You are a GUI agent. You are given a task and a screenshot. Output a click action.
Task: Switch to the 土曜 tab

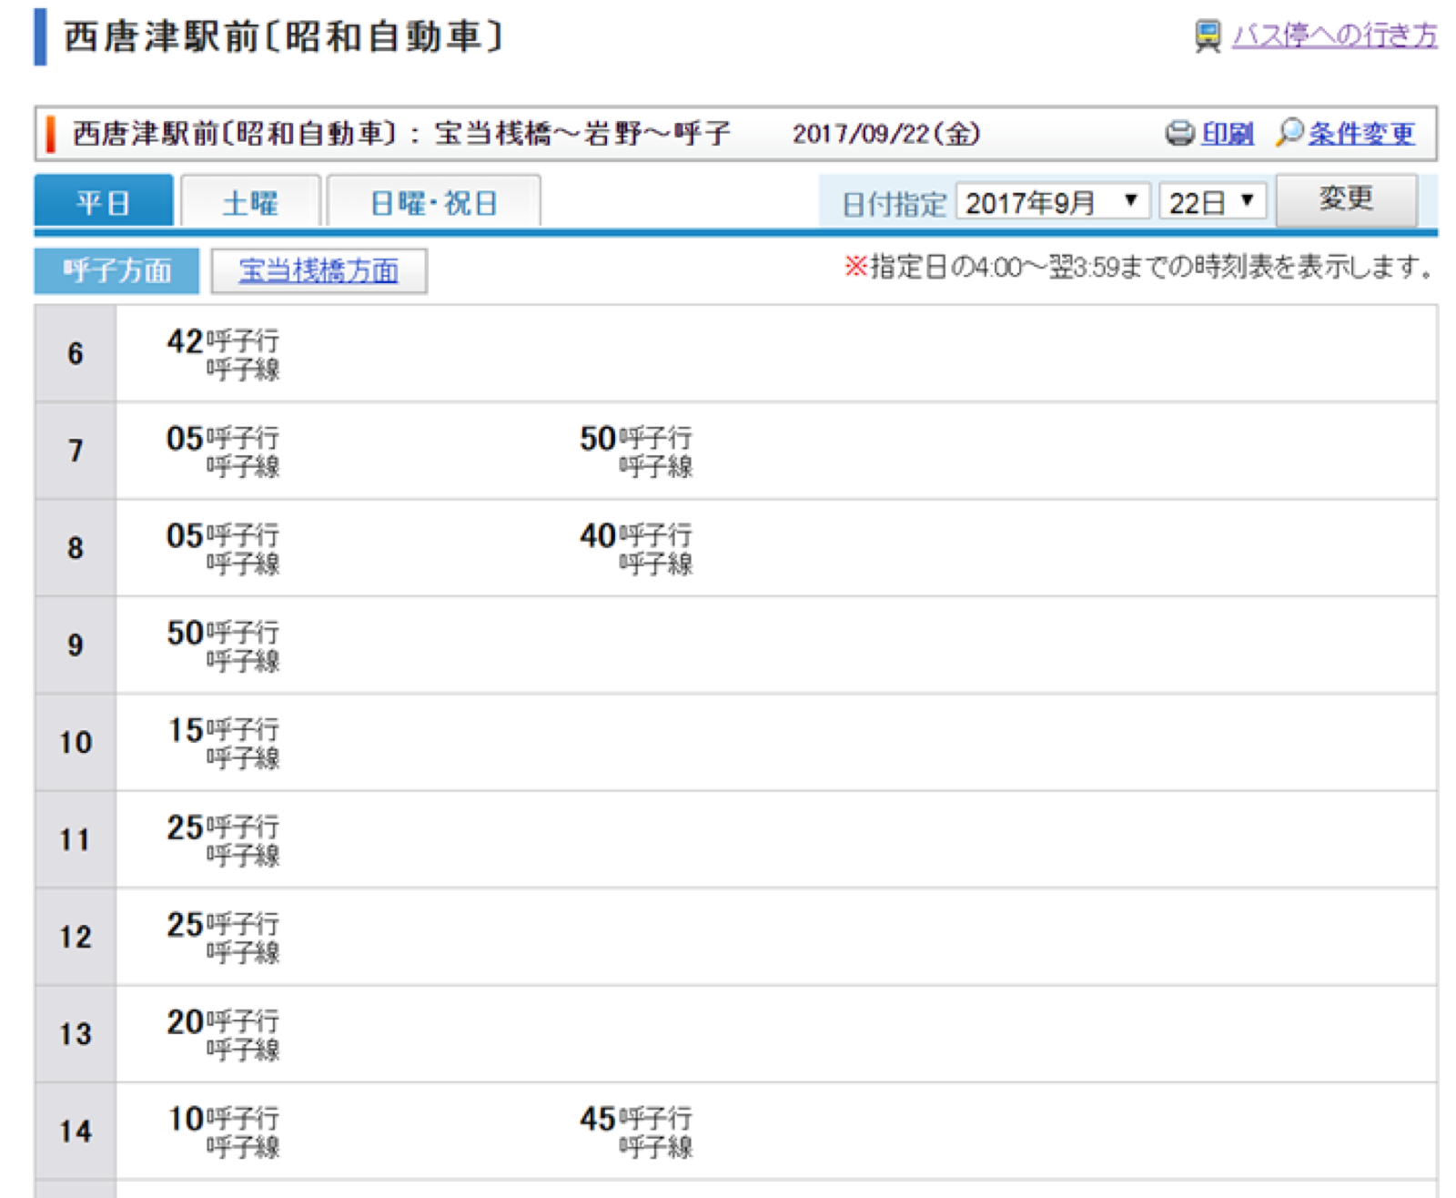[x=251, y=201]
